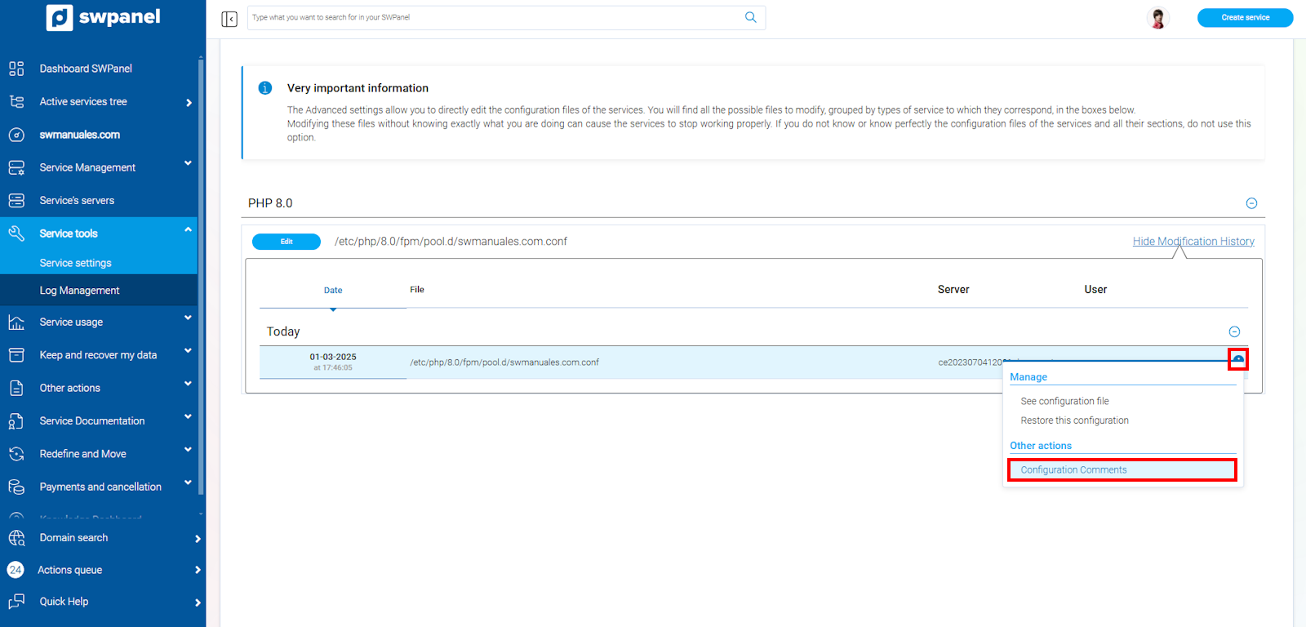Image resolution: width=1306 pixels, height=627 pixels.
Task: Click Hide Modification History link
Action: 1193,242
